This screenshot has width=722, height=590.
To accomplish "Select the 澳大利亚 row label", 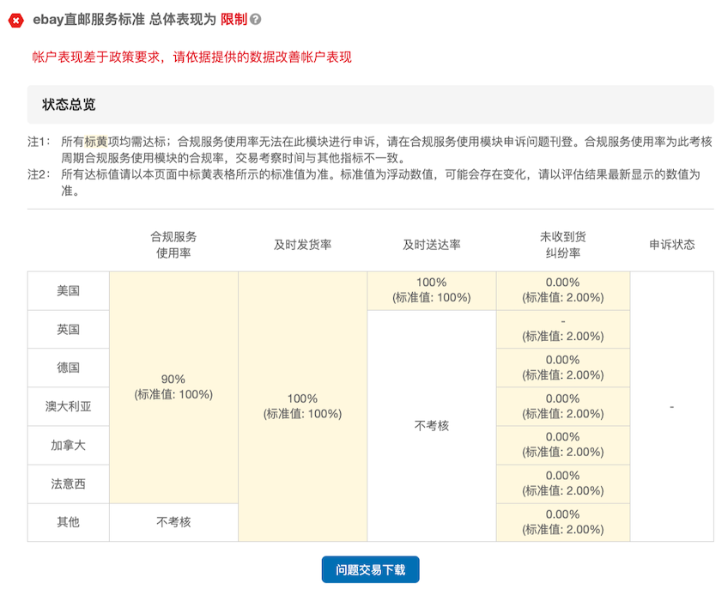I will pos(69,406).
